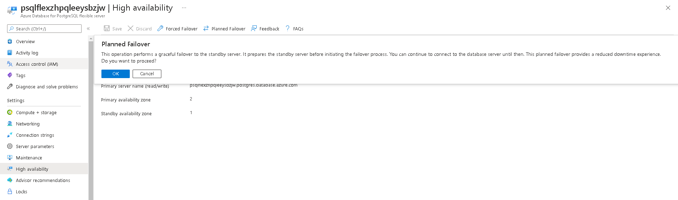Click the Networking icon

(10, 124)
